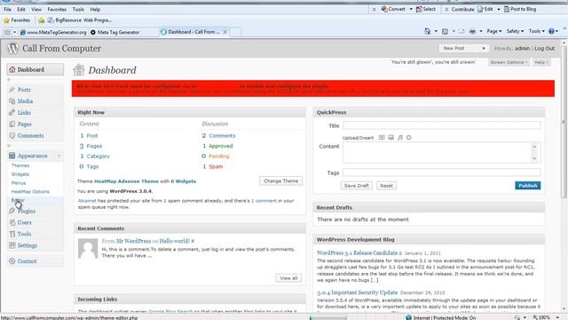This screenshot has width=568, height=320.
Task: Click the browser Home toolbar icon
Action: [428, 32]
